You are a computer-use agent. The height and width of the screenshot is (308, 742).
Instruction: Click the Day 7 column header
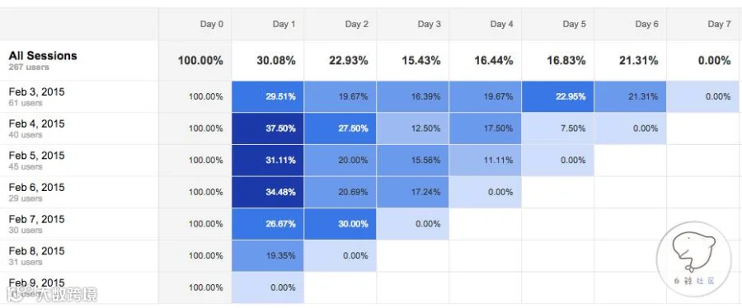coord(719,25)
